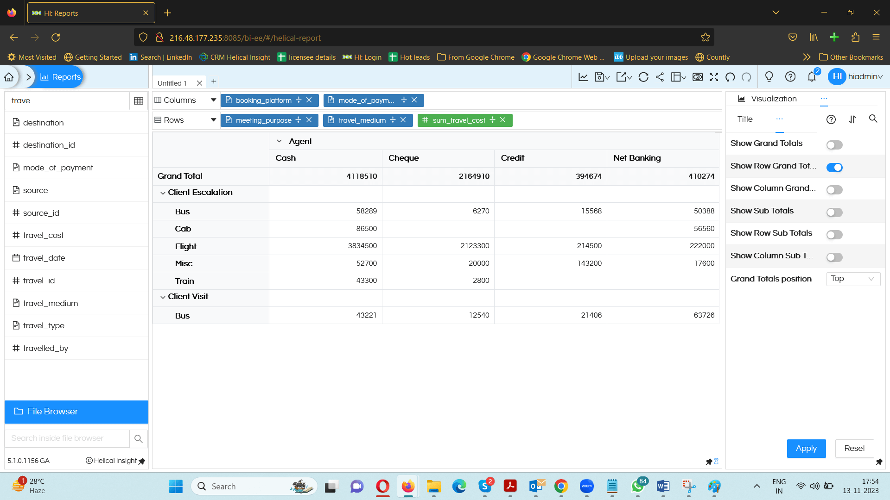Open the more options tab next to Visualization
Image resolution: width=890 pixels, height=500 pixels.
[824, 99]
